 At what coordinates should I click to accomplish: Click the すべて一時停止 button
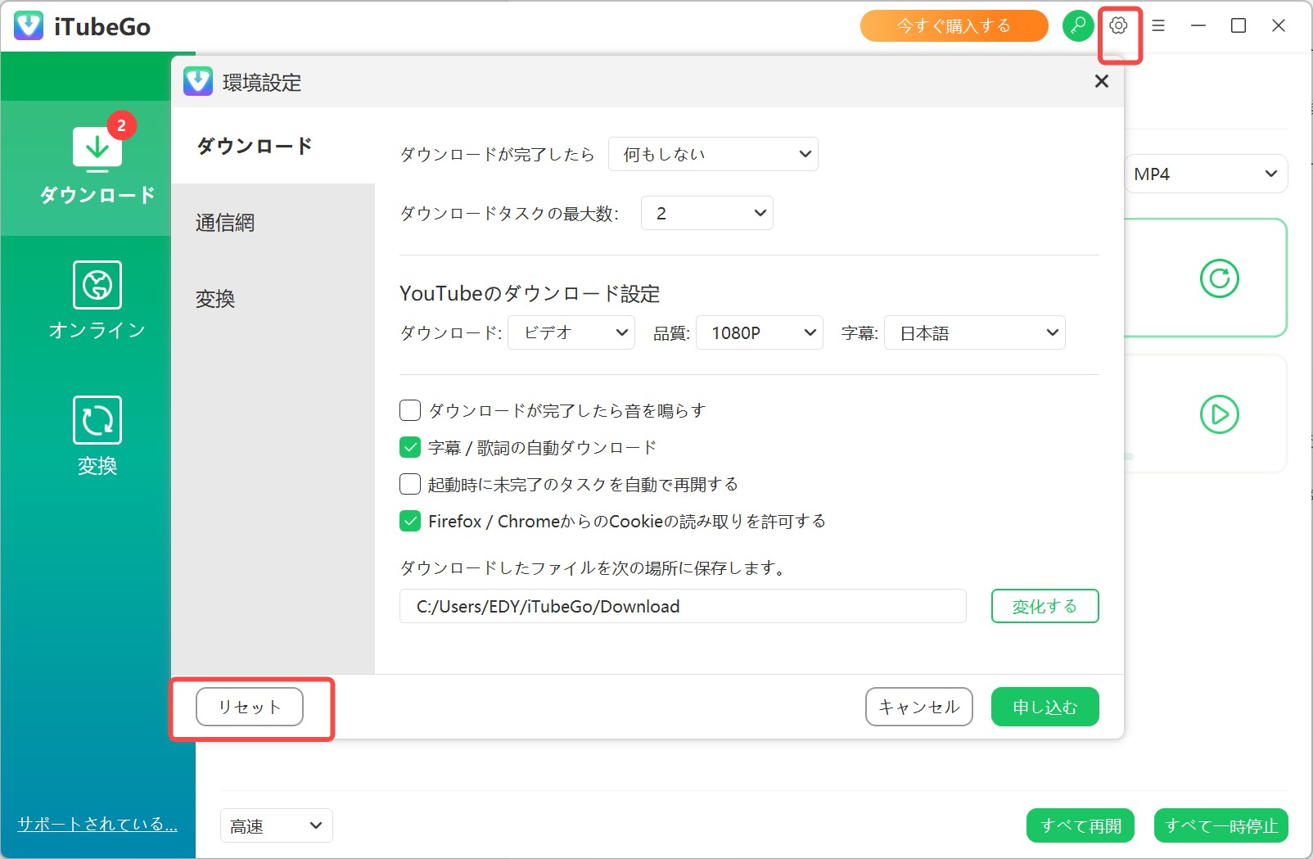pyautogui.click(x=1221, y=825)
